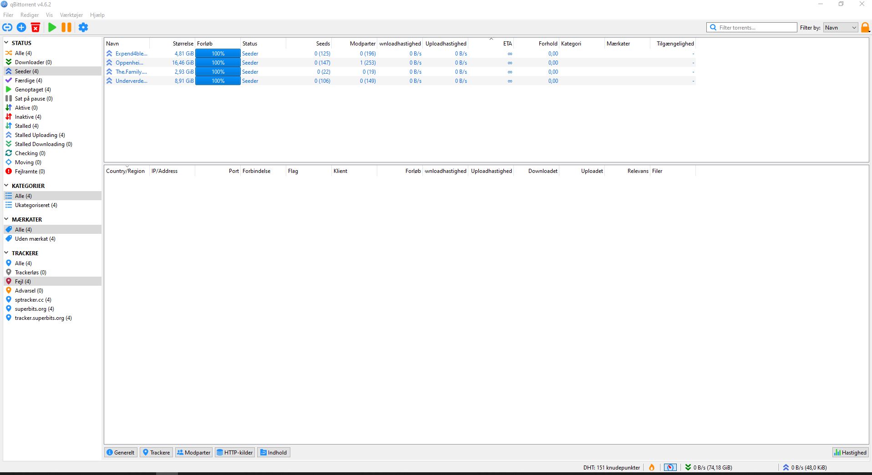Click the seeding icon beside Expend4ble torrent
Viewport: 872px width, 475px height.
coord(109,54)
